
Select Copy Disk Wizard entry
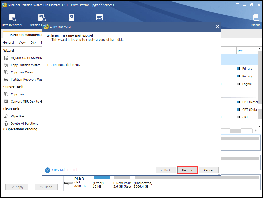click(23, 72)
